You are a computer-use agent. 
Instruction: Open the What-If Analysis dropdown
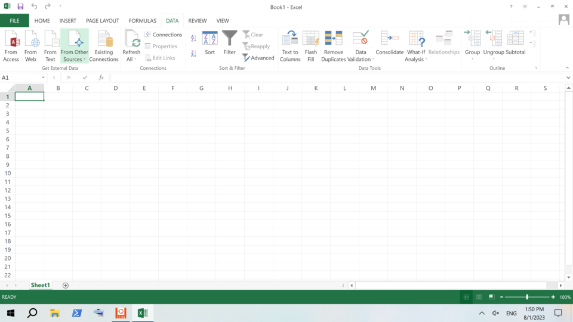[x=416, y=47]
